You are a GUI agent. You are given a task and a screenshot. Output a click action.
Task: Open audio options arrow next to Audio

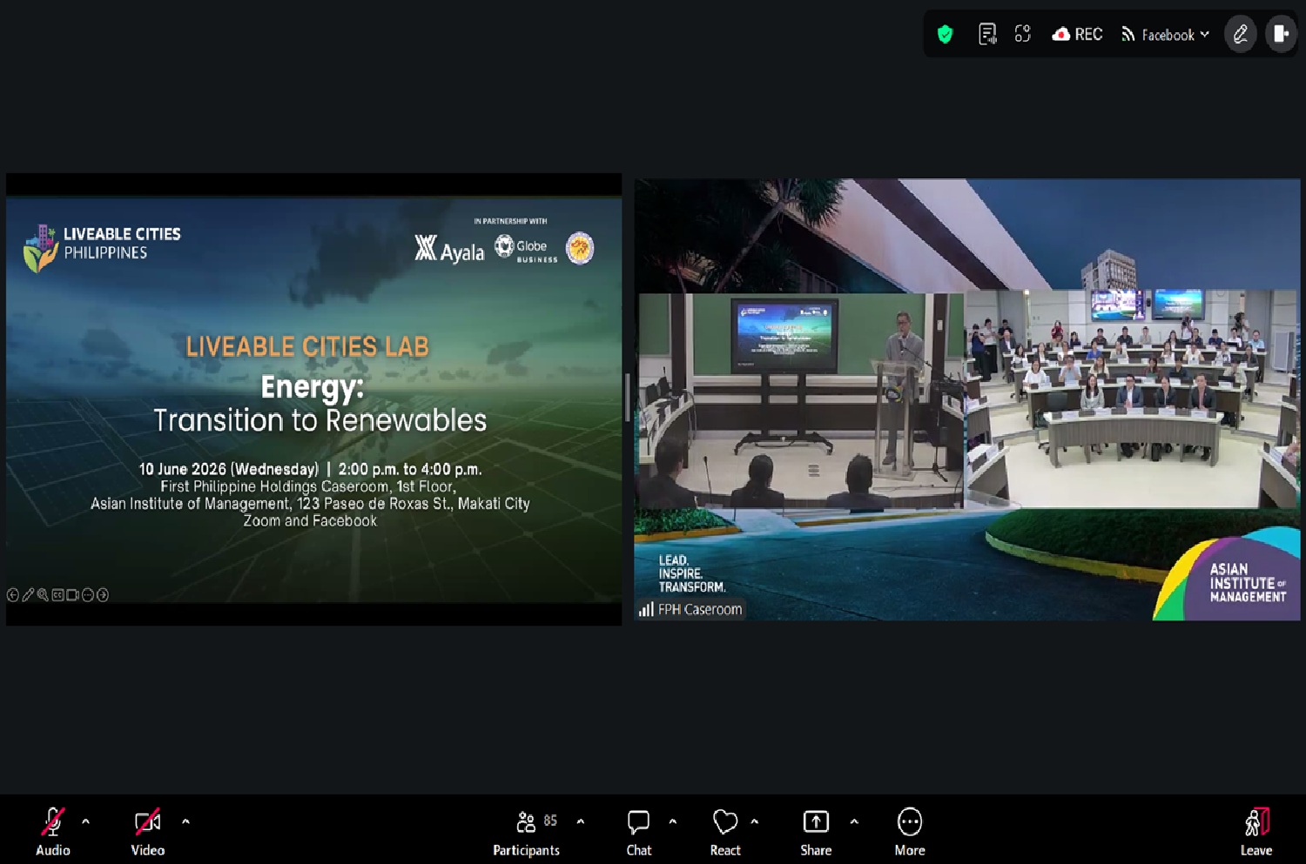[x=85, y=820]
